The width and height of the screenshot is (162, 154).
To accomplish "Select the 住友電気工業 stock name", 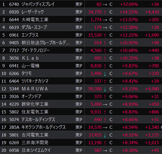I will (35, 112).
